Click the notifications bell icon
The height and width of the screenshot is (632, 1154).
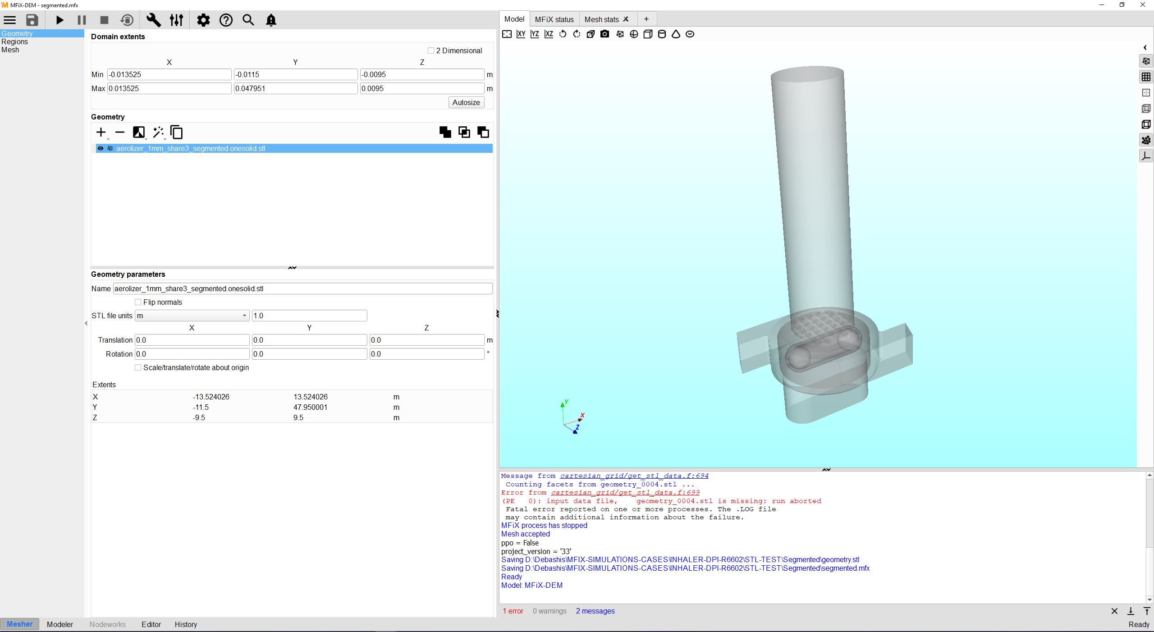coord(271,20)
